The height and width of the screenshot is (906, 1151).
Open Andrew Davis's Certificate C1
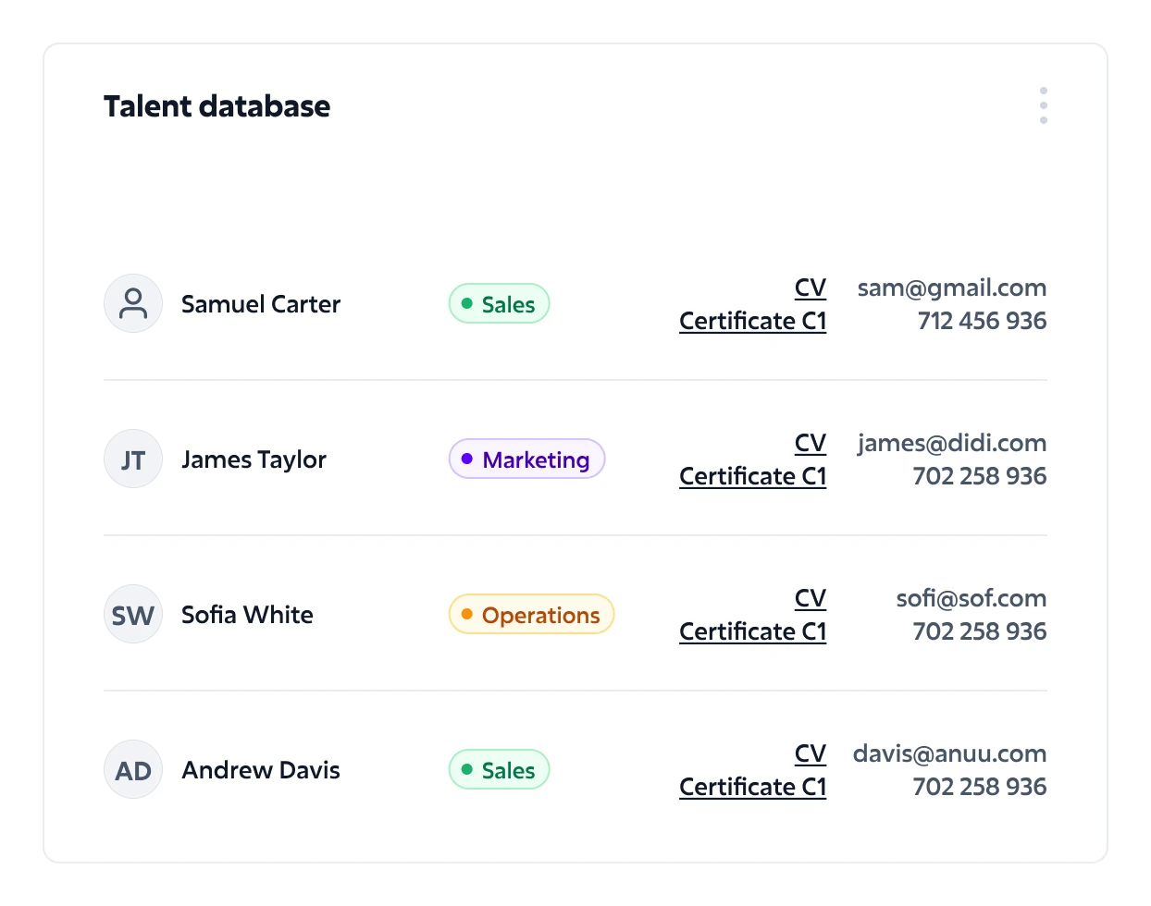(x=752, y=787)
